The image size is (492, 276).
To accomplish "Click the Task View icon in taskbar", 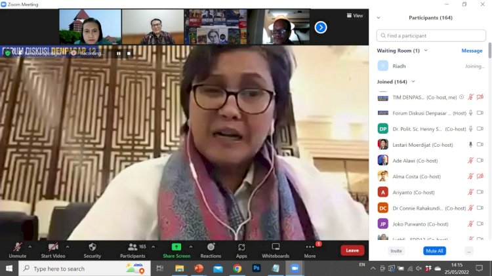I will pos(160,269).
